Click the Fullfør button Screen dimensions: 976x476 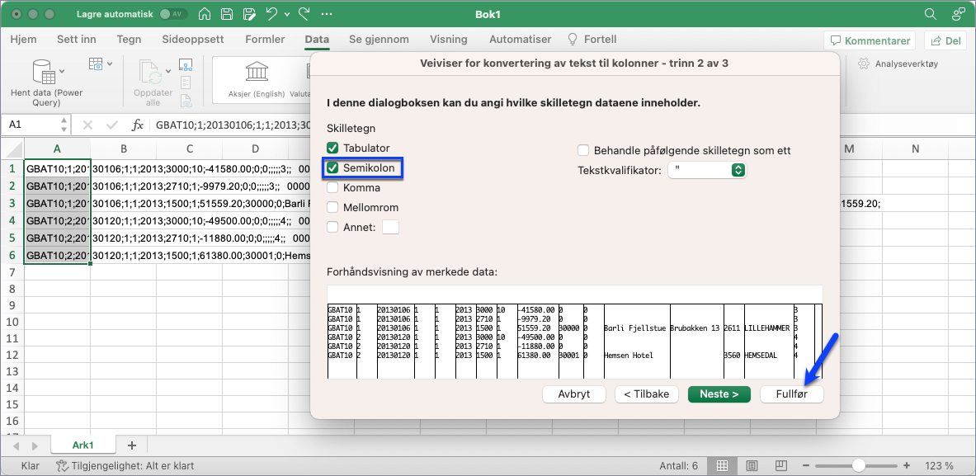(x=792, y=394)
